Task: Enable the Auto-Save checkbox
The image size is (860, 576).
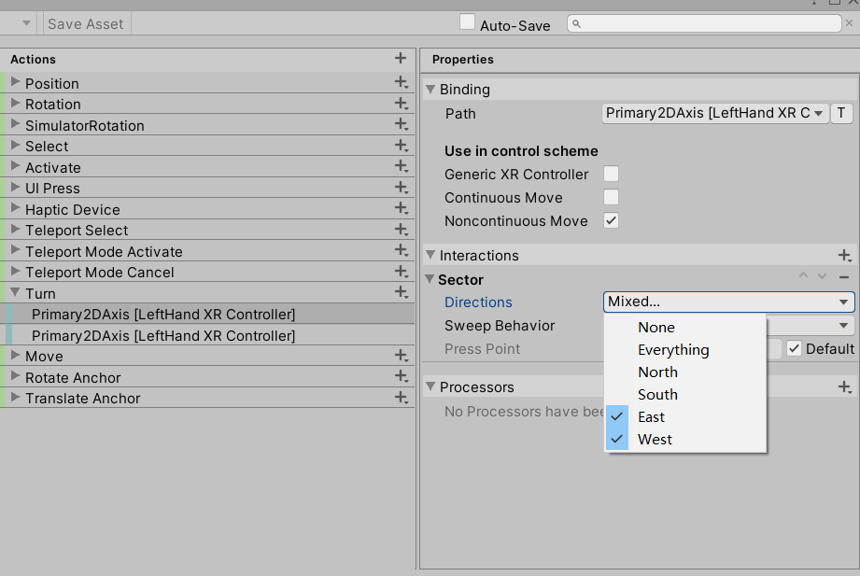Action: pyautogui.click(x=468, y=22)
